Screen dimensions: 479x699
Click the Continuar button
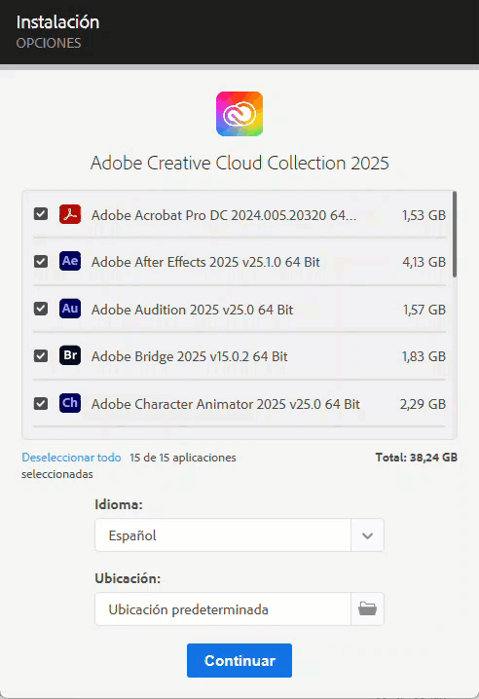pos(239,661)
